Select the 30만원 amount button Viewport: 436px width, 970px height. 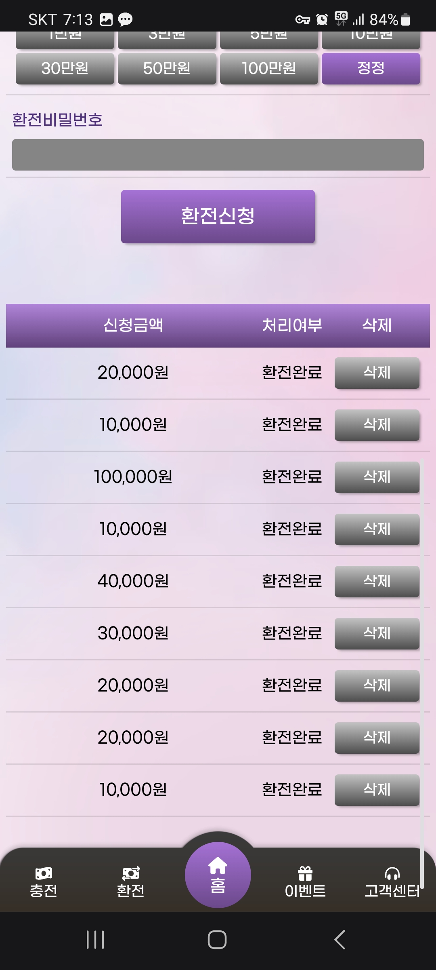(x=65, y=68)
